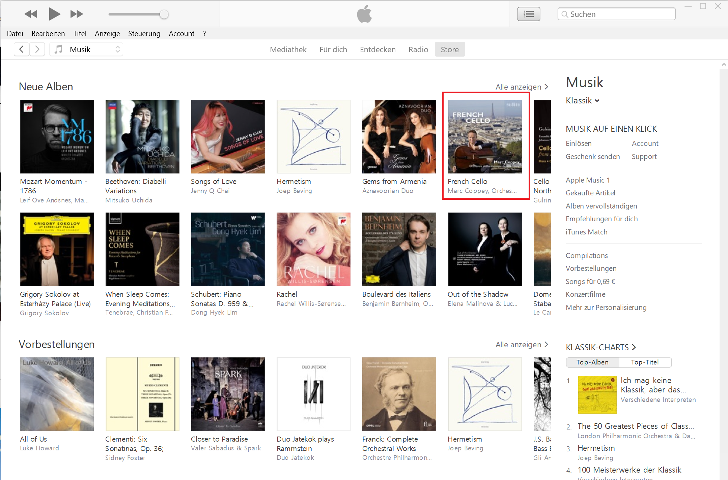Switch to the Entdecken tab

(x=377, y=50)
